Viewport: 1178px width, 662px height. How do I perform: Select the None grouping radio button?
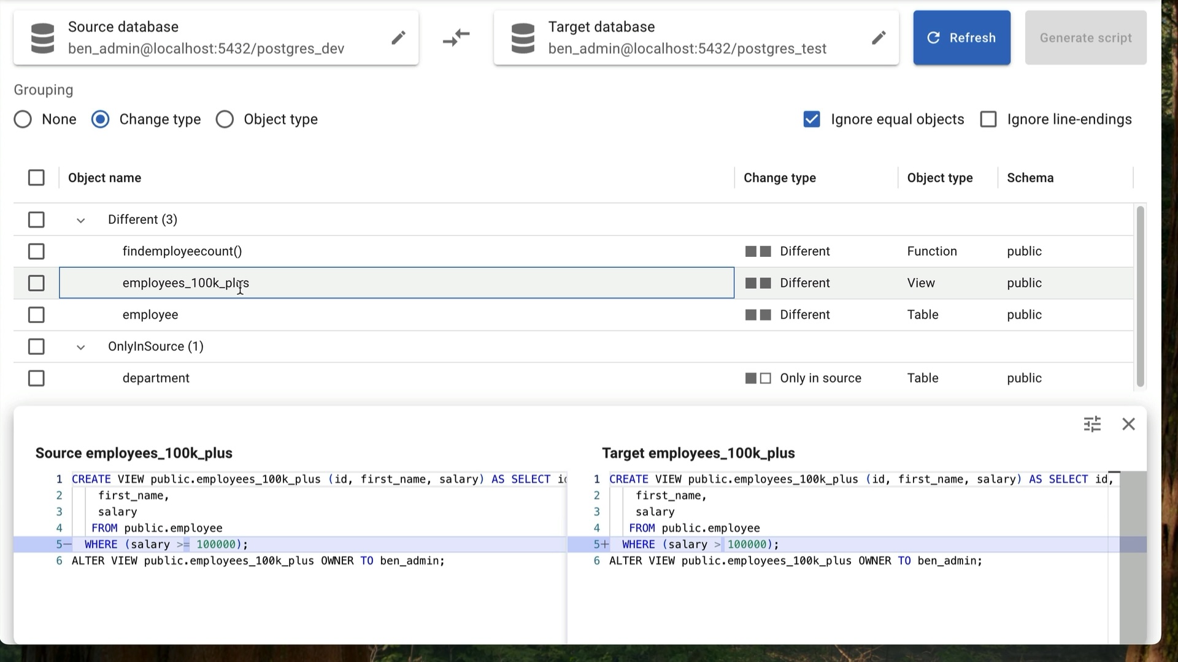click(x=23, y=120)
